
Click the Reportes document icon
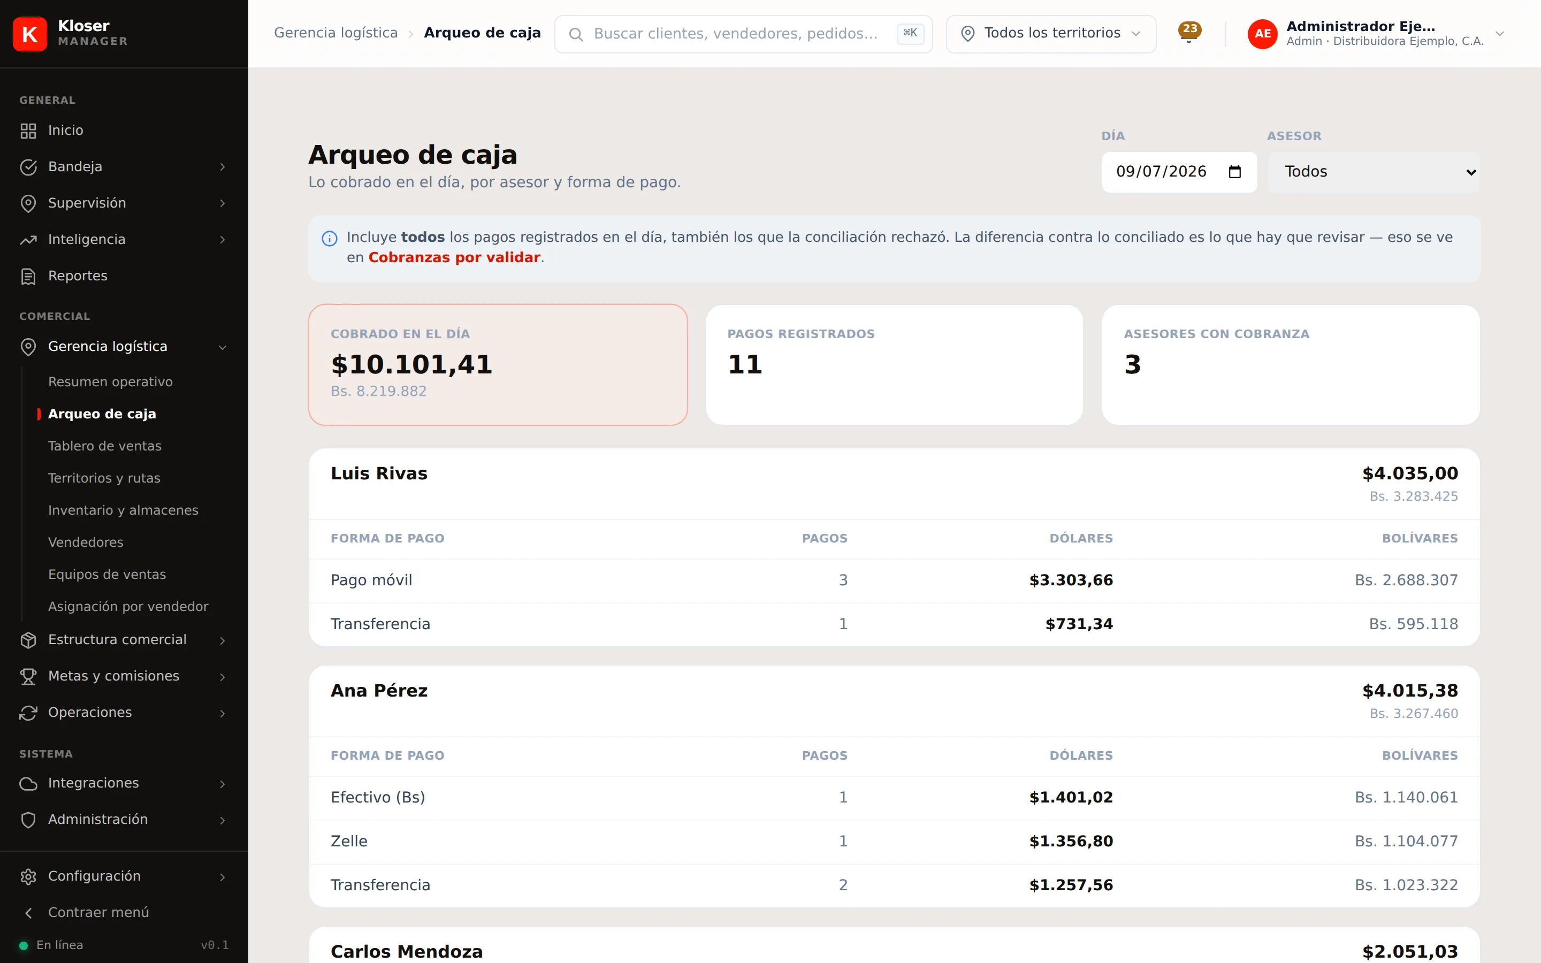point(28,276)
